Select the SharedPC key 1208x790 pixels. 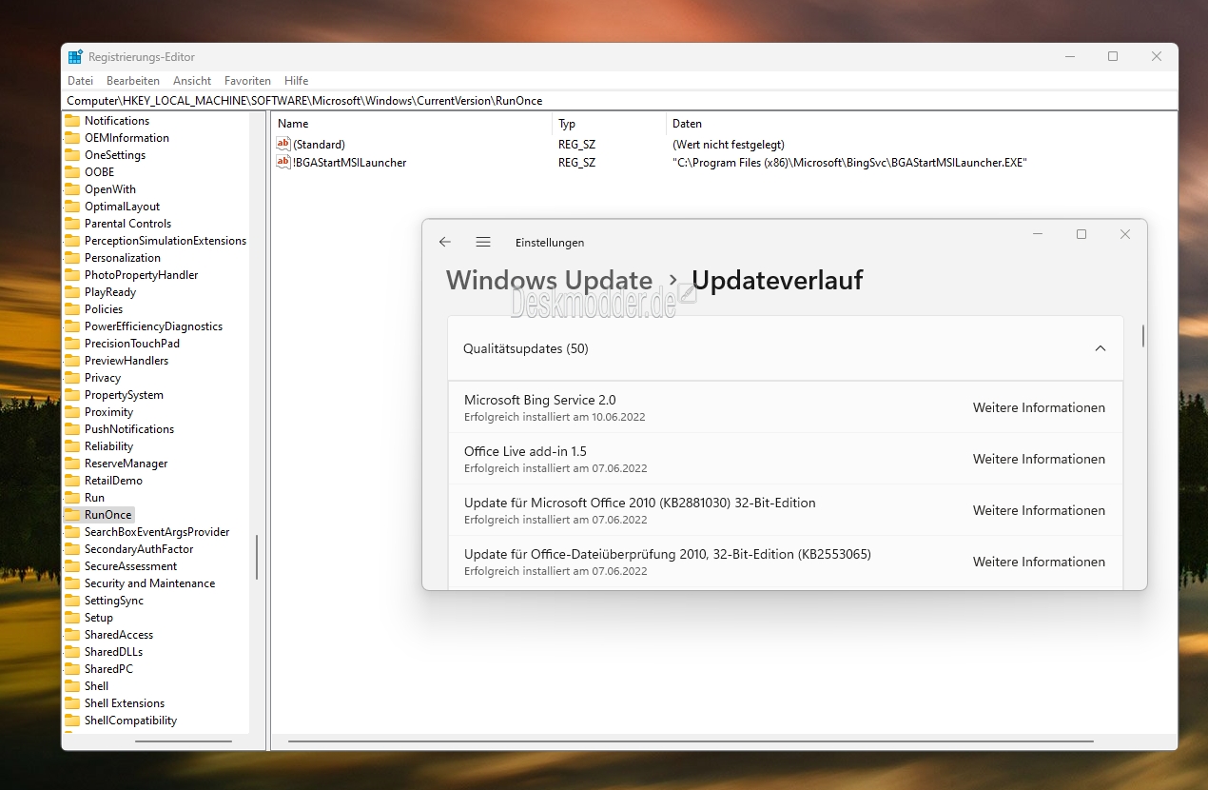(108, 669)
